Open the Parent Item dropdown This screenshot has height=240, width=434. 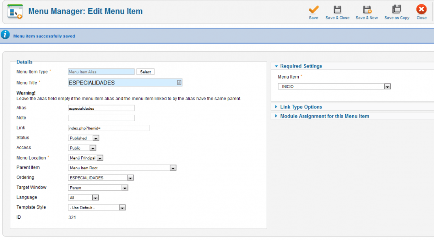pos(122,168)
